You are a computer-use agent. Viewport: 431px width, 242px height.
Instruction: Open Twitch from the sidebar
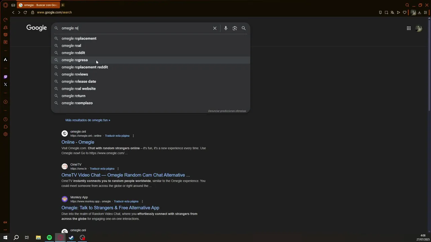(5, 77)
